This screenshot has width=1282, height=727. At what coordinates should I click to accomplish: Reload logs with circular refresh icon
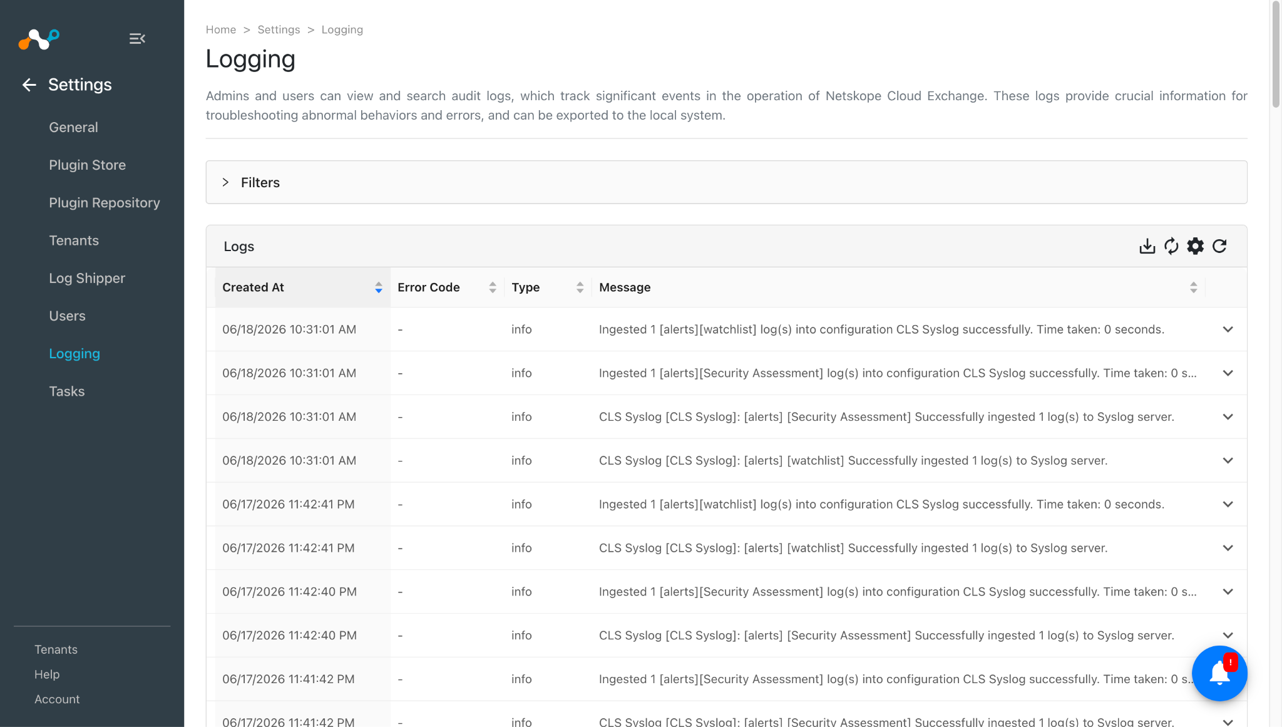pos(1219,246)
